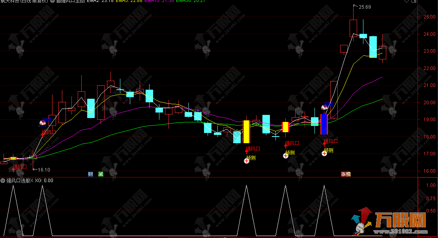Click the second signal spike in sub-chart
The height and width of the screenshot is (238, 438).
(43, 210)
